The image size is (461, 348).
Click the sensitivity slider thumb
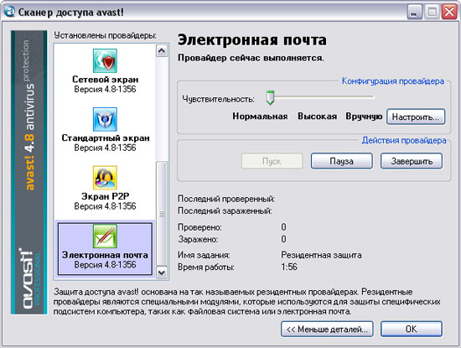click(270, 97)
